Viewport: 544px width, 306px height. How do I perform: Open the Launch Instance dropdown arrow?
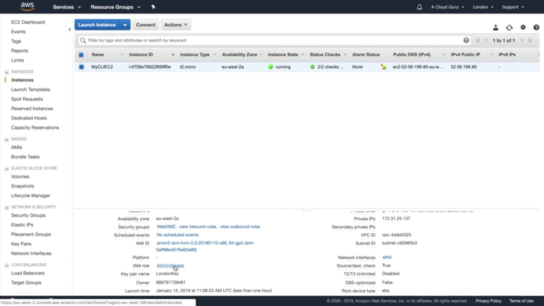(x=125, y=25)
